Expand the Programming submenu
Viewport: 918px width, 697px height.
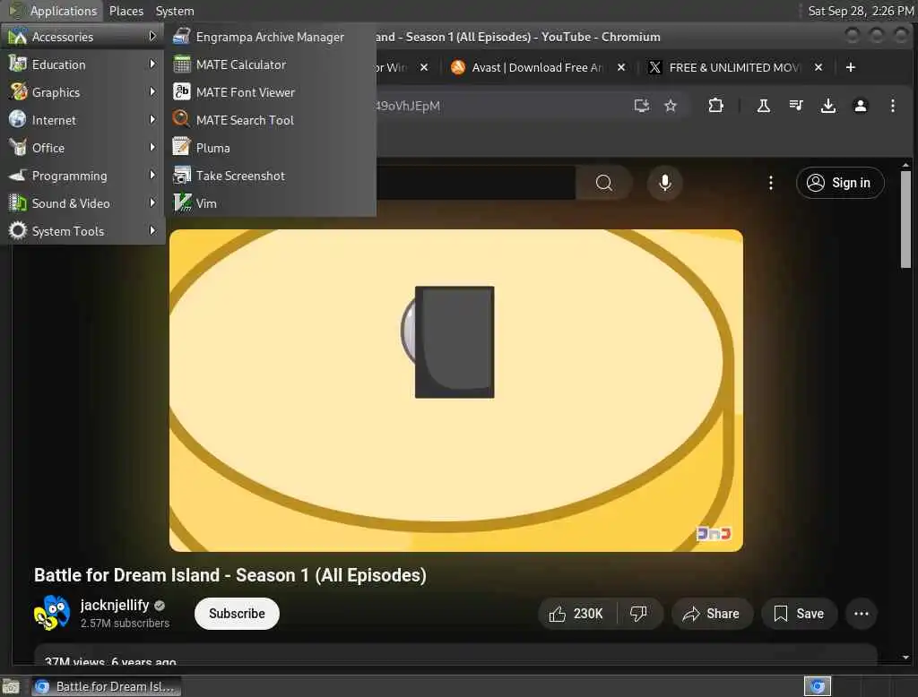[82, 176]
